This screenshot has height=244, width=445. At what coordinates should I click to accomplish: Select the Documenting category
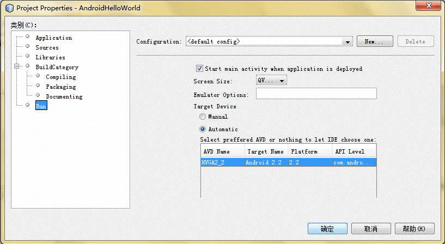[x=64, y=96]
